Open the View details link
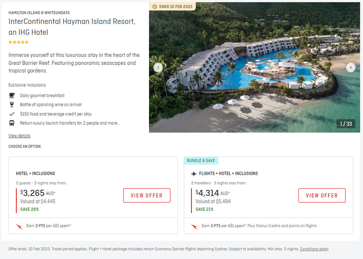The width and height of the screenshot is (363, 259). pyautogui.click(x=19, y=136)
